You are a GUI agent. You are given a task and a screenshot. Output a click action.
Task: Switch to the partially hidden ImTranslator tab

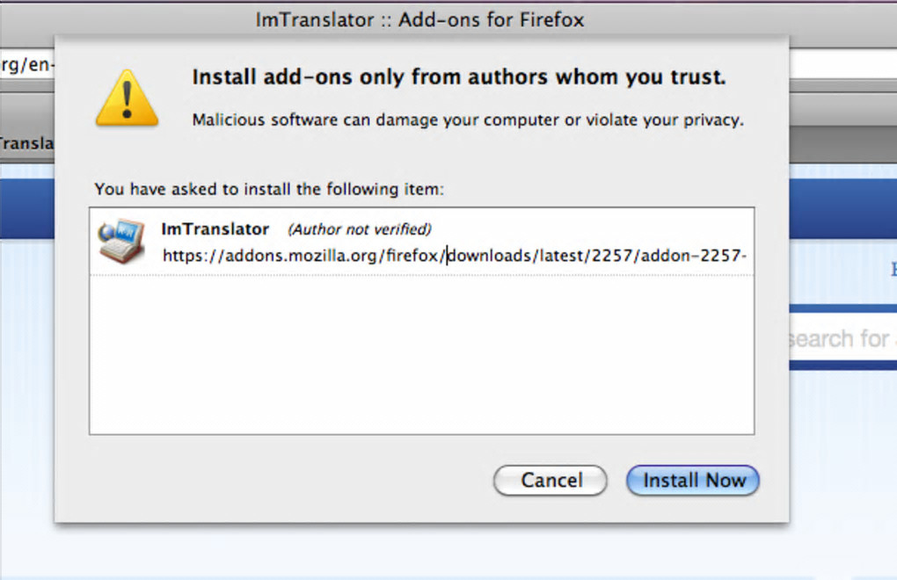pos(26,143)
